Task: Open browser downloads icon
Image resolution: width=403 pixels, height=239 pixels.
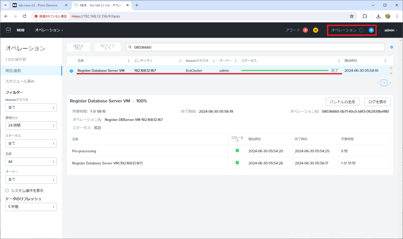Action: click(378, 16)
